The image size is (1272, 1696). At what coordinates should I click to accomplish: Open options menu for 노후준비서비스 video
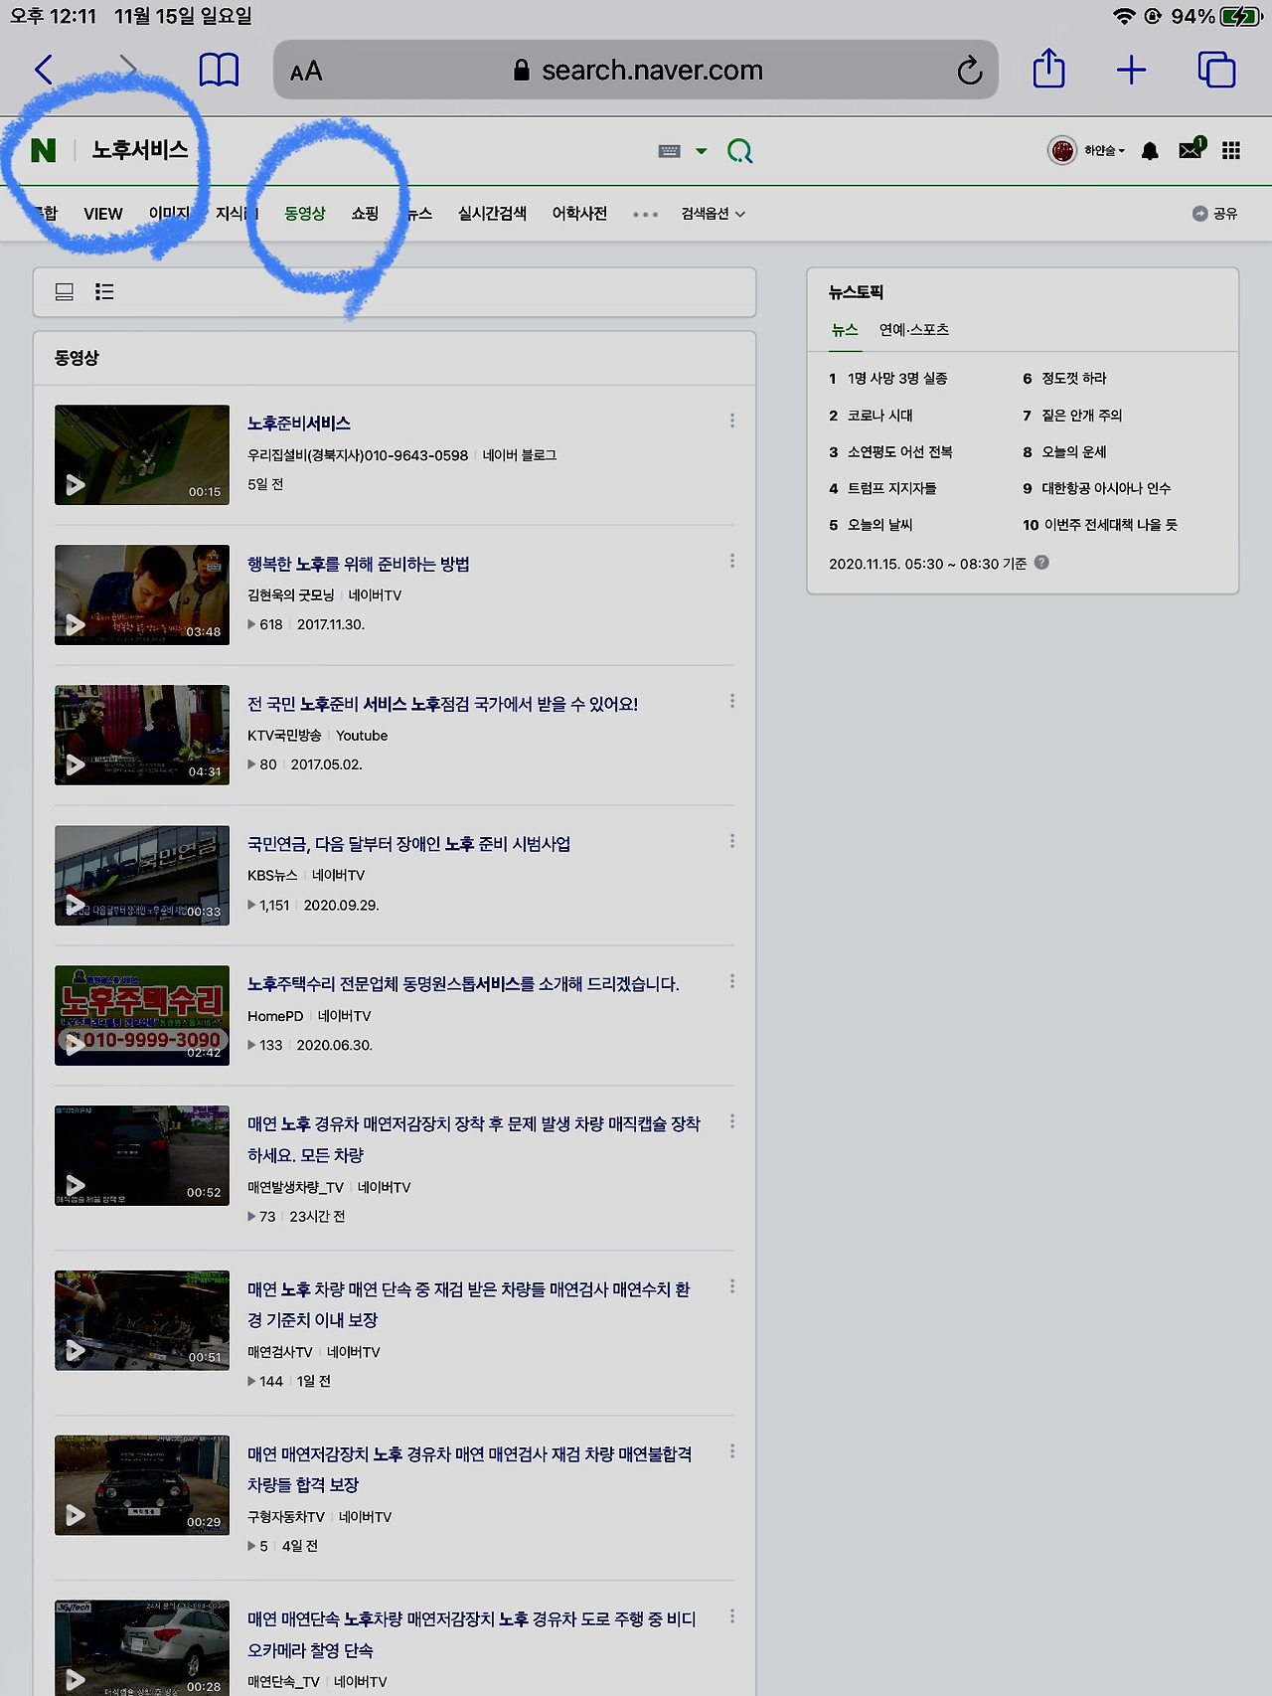[x=732, y=421]
